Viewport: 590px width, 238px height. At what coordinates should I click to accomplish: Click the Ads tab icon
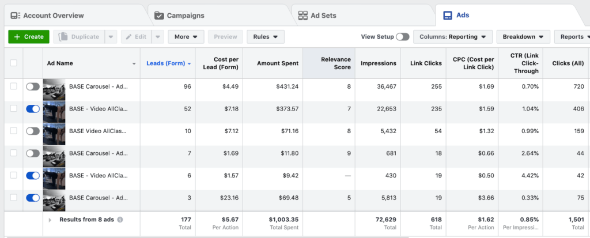point(447,16)
